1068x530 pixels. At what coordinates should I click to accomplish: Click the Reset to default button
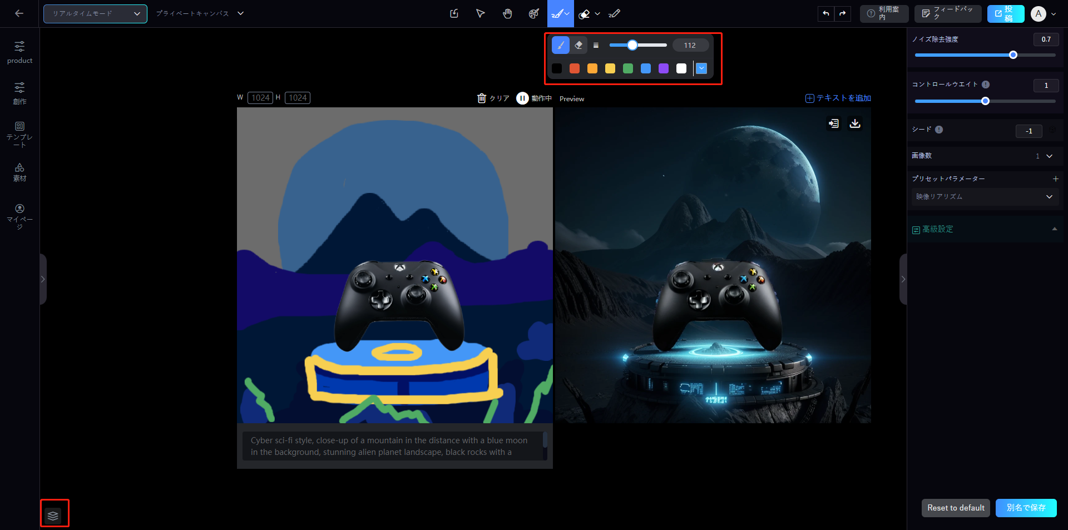(955, 508)
